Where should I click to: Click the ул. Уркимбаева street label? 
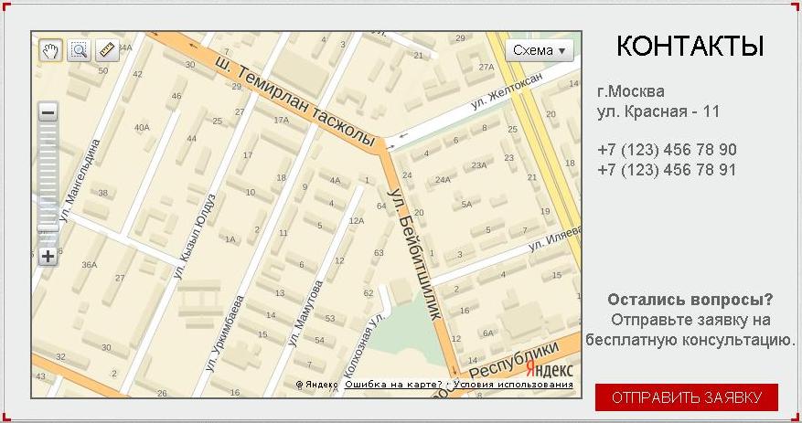point(225,333)
